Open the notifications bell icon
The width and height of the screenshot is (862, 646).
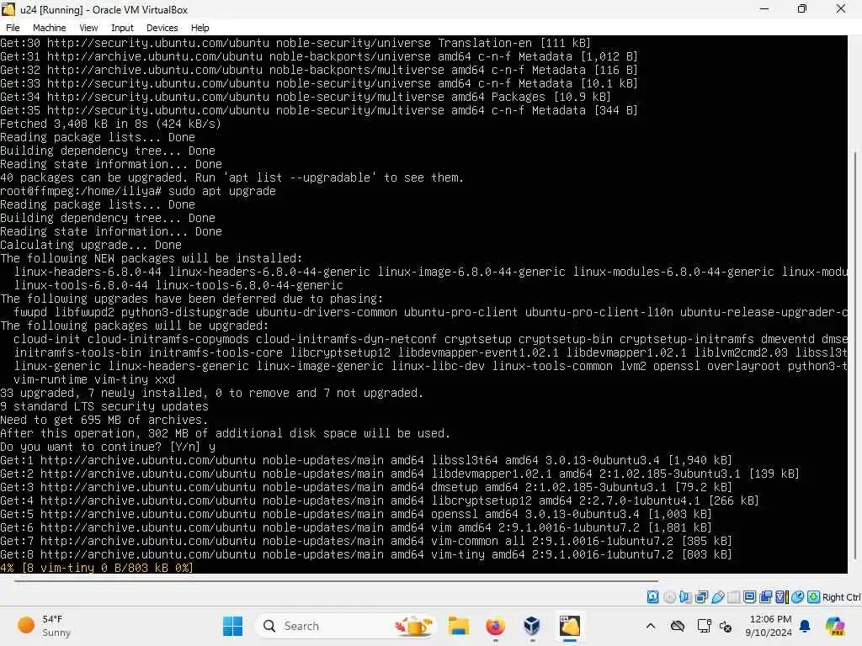(805, 626)
